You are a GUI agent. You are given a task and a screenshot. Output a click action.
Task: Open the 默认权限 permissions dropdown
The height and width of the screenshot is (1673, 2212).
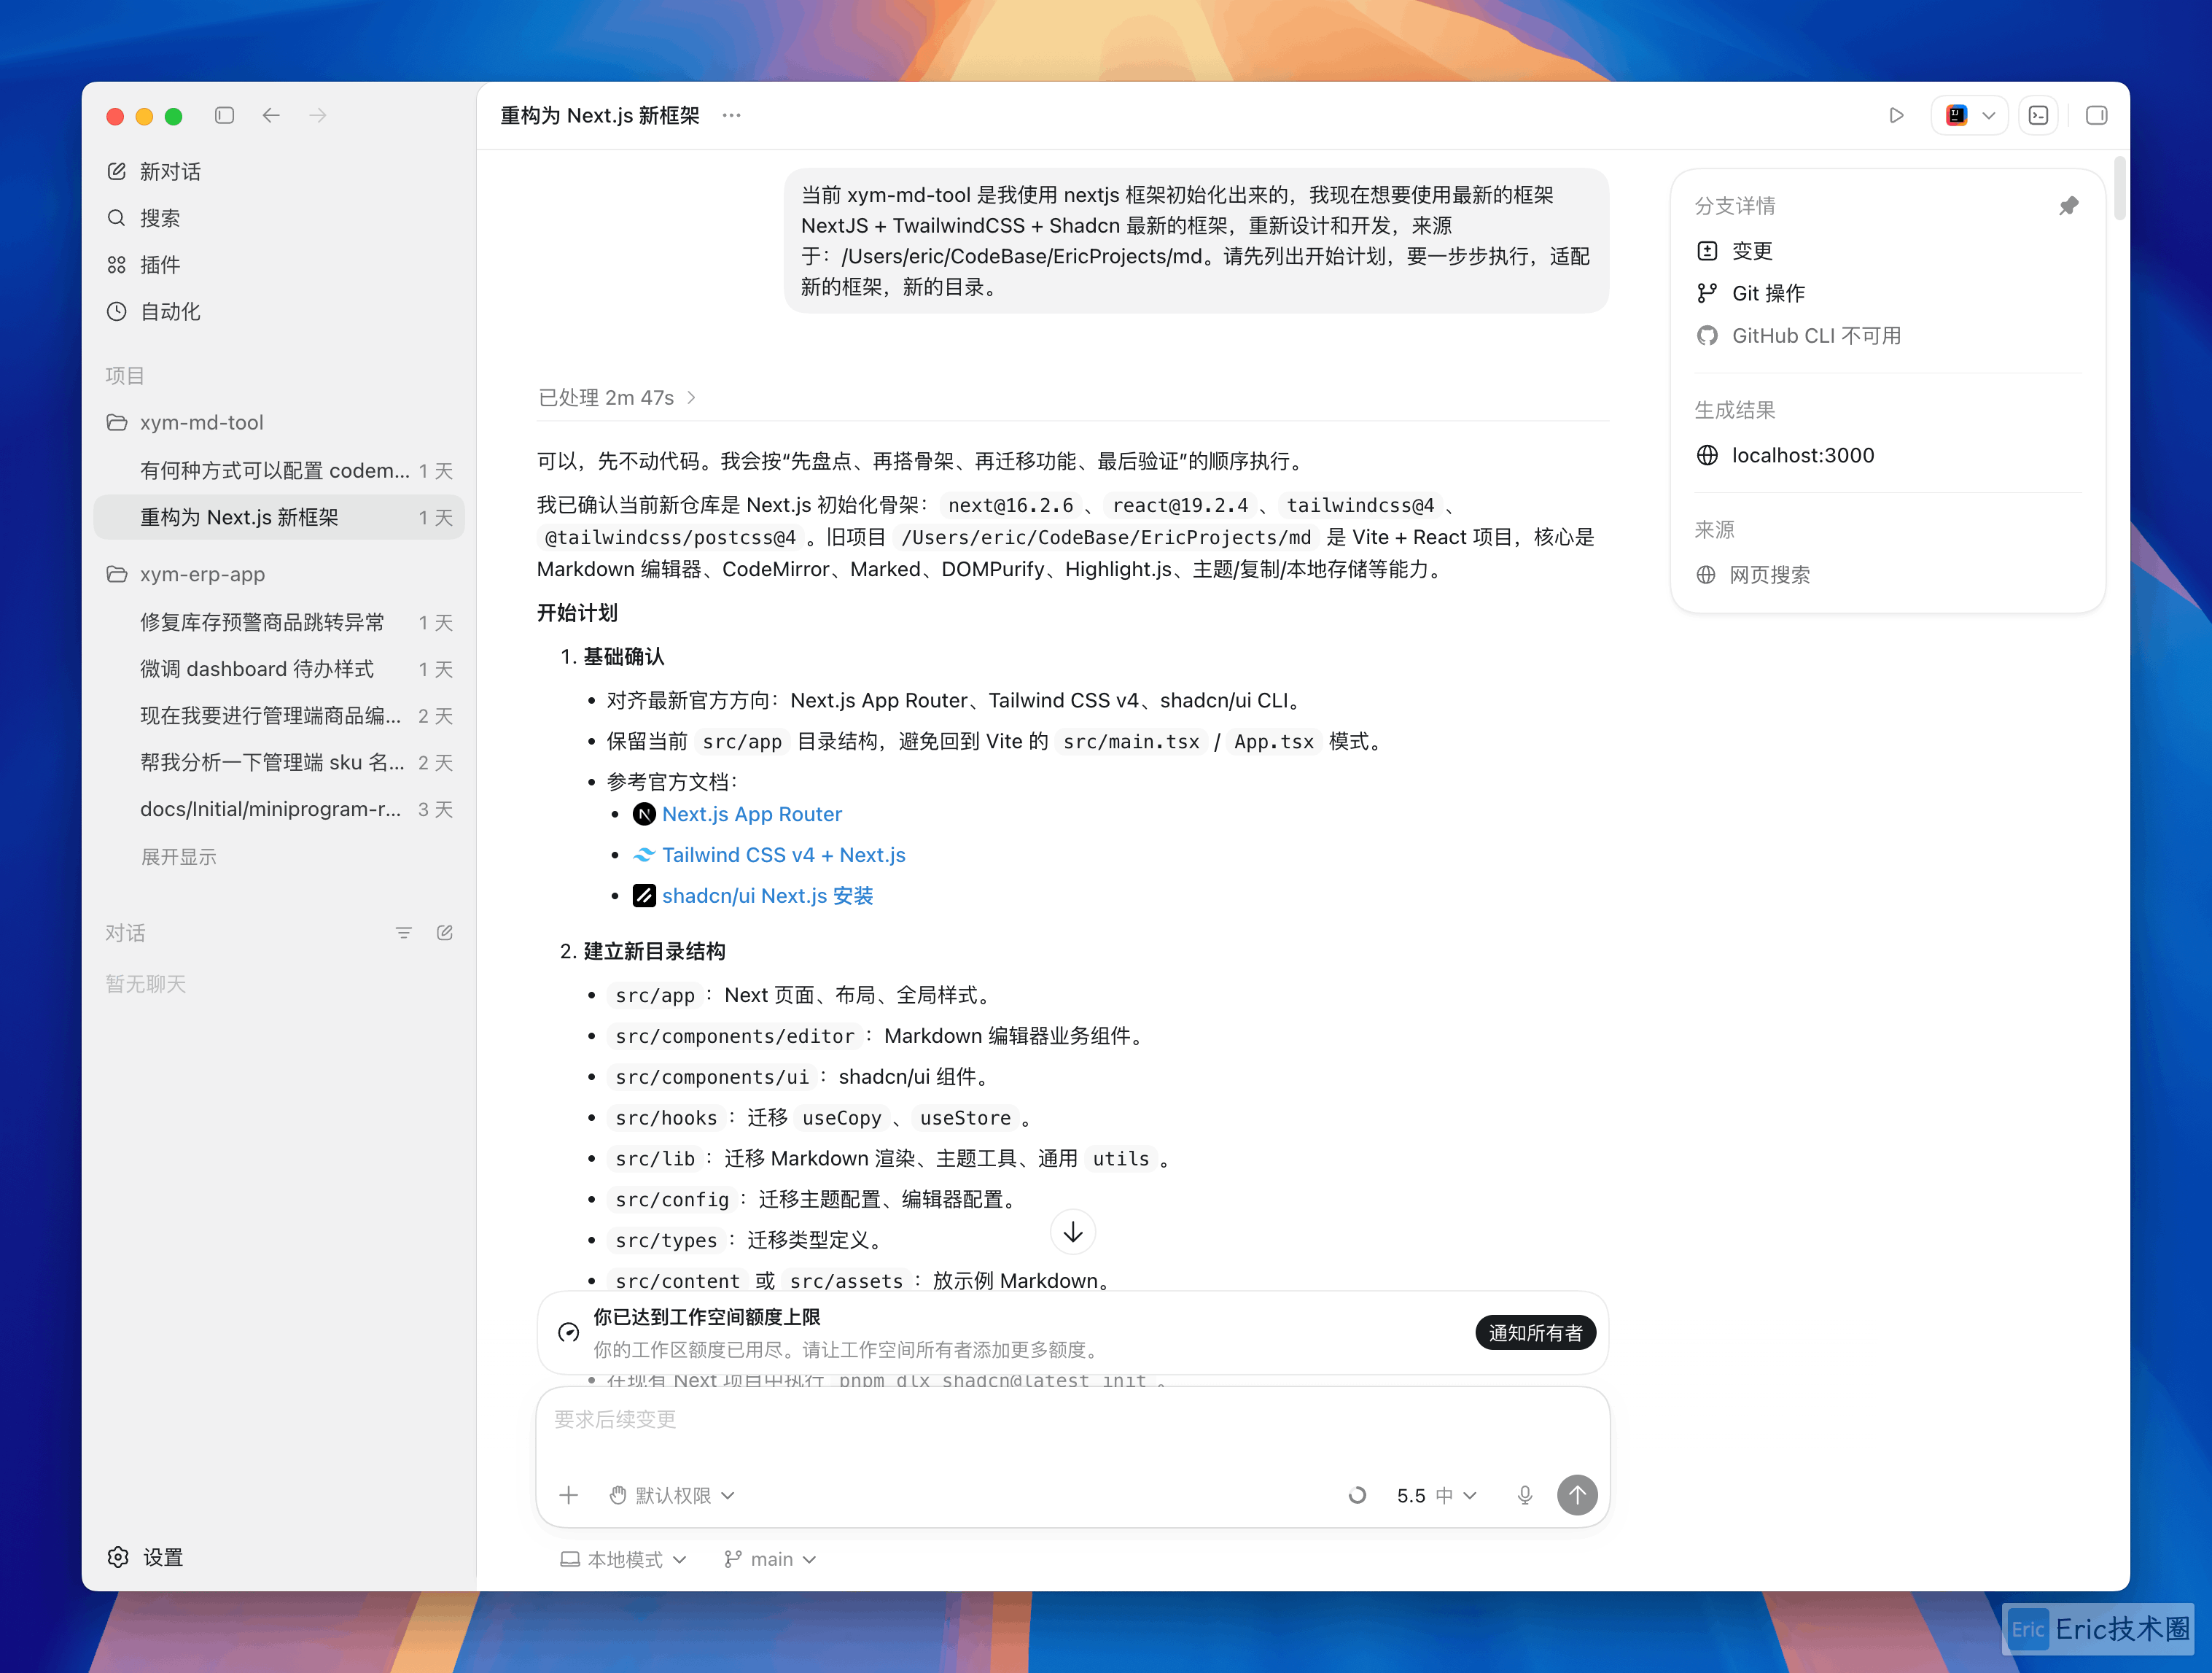tap(672, 1496)
